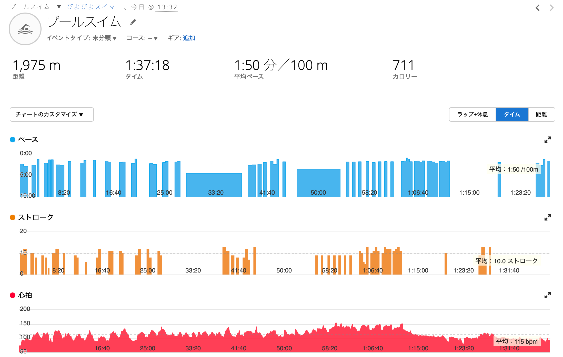This screenshot has width=563, height=357.
Task: Open the コース dropdown
Action: click(153, 38)
